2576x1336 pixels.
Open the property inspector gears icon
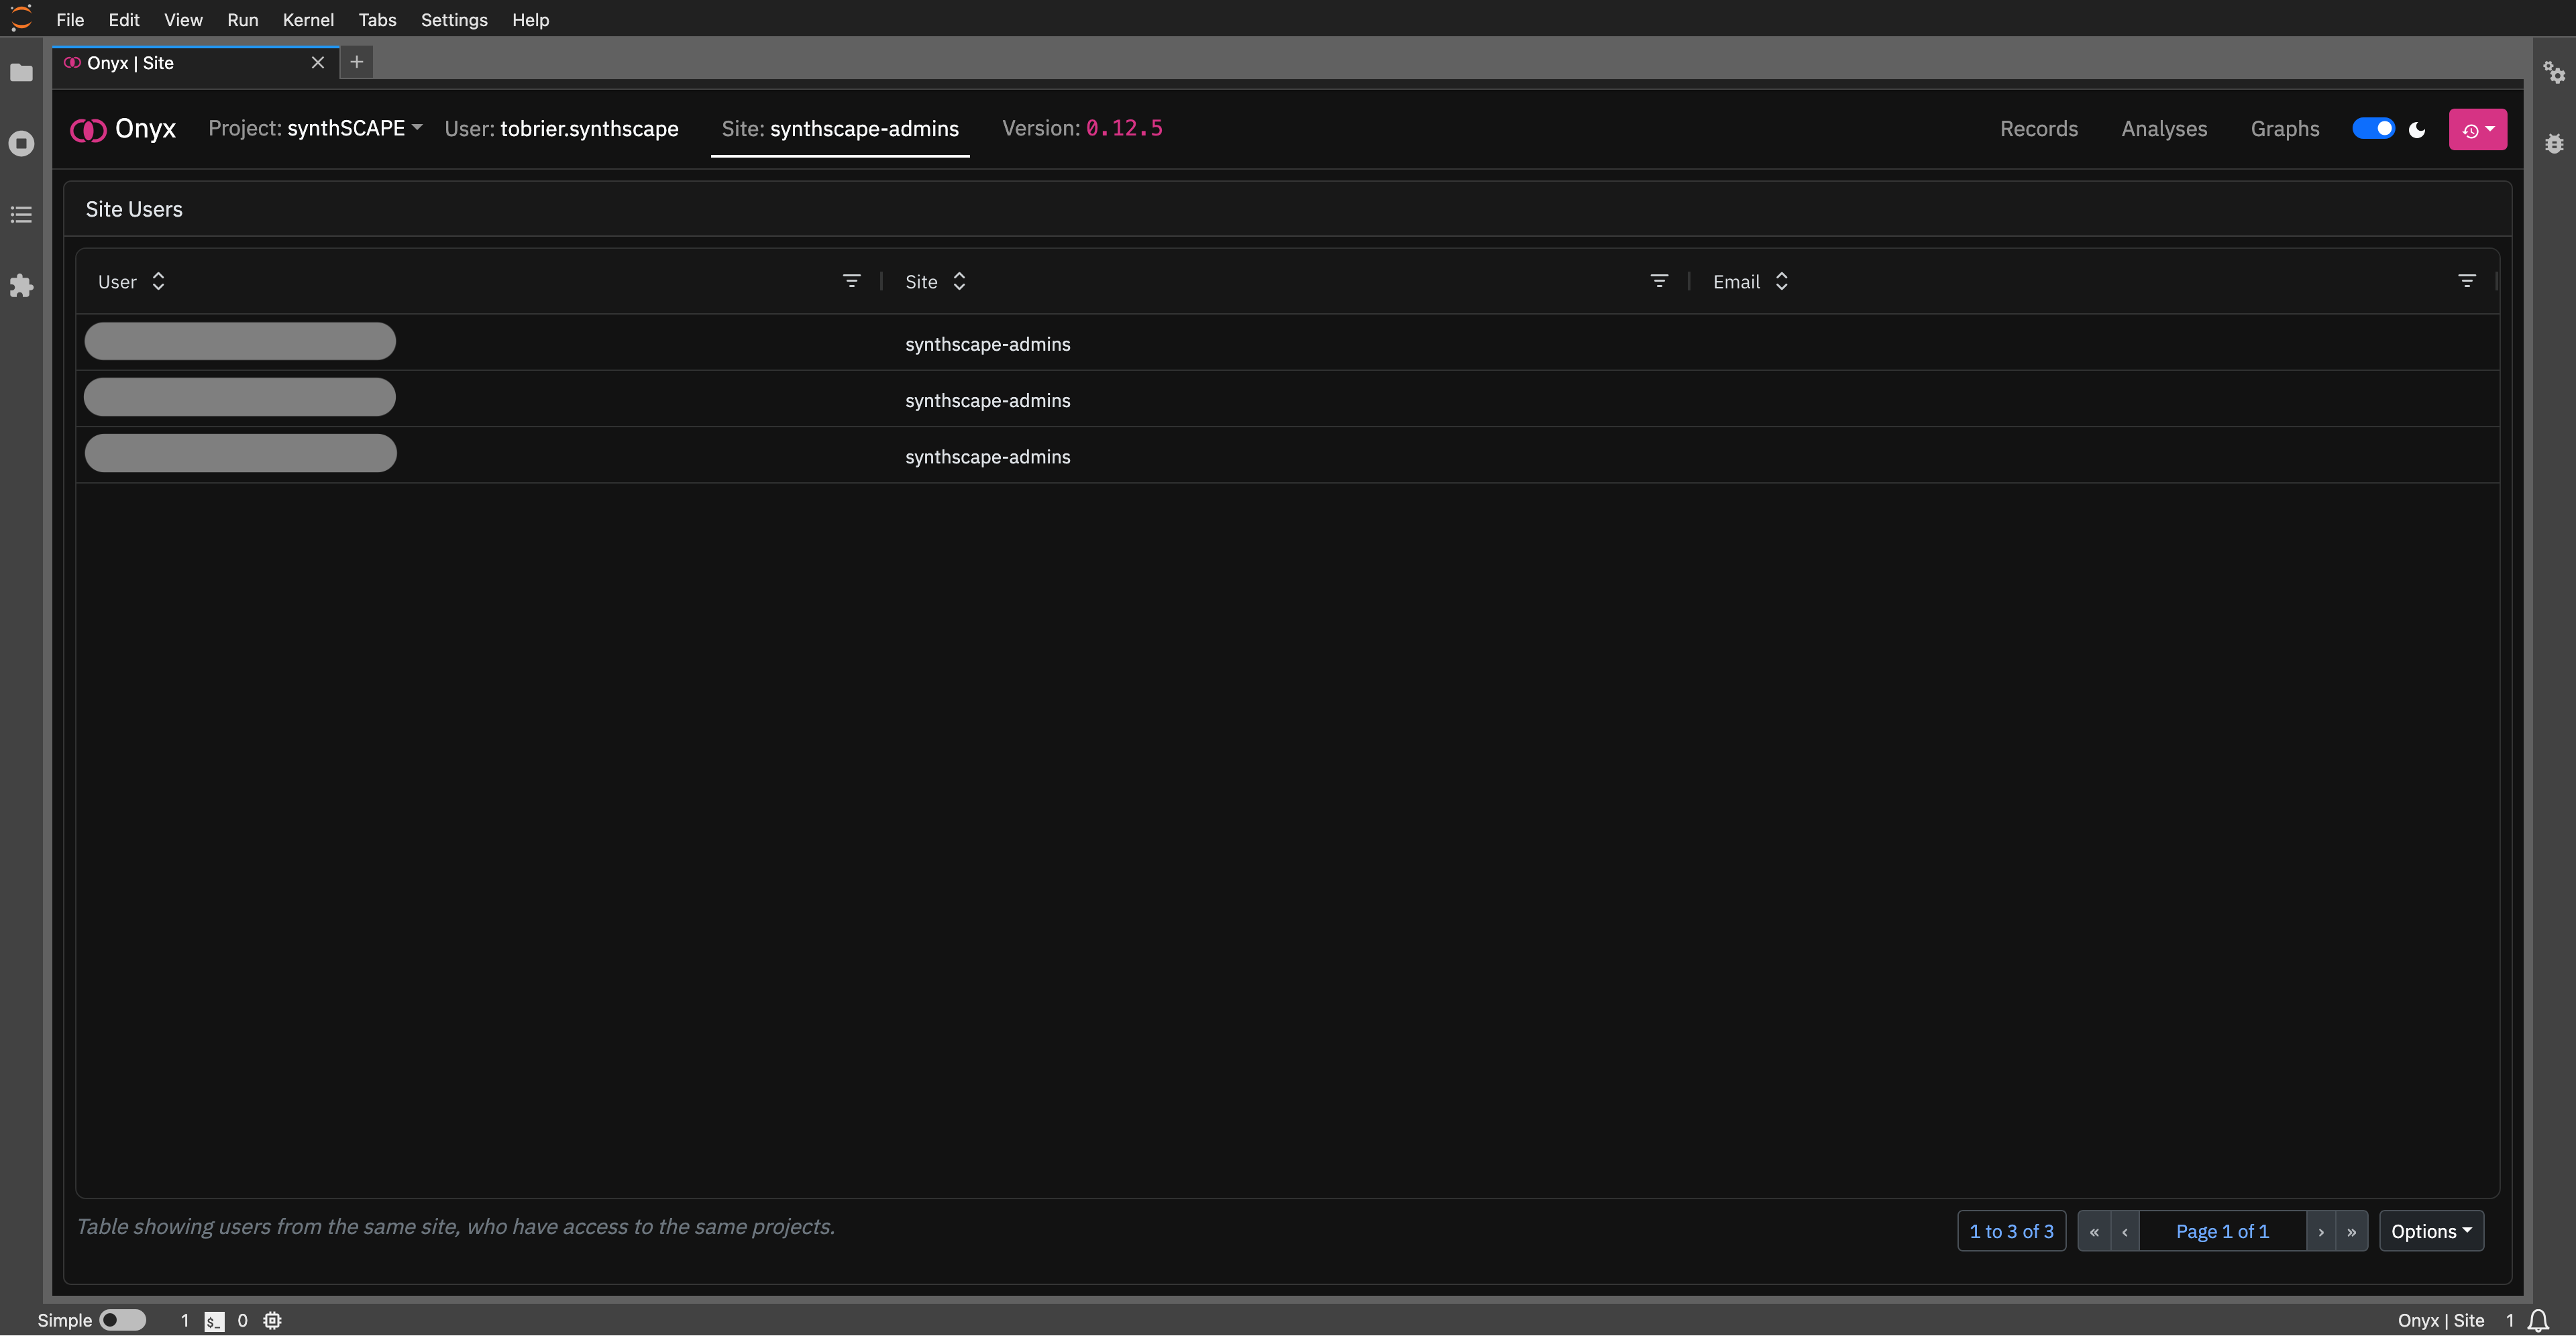[2554, 73]
